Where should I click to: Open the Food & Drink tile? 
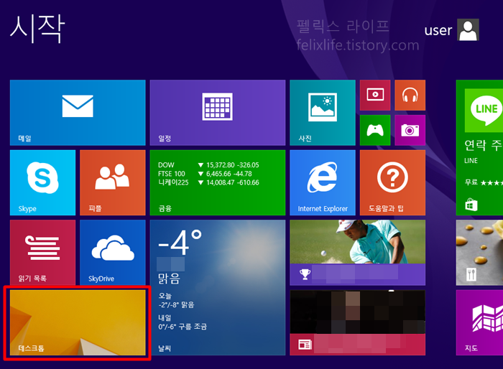coord(479,252)
